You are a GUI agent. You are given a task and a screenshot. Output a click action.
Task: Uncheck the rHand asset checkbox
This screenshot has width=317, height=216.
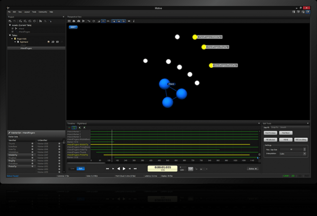pos(13,28)
